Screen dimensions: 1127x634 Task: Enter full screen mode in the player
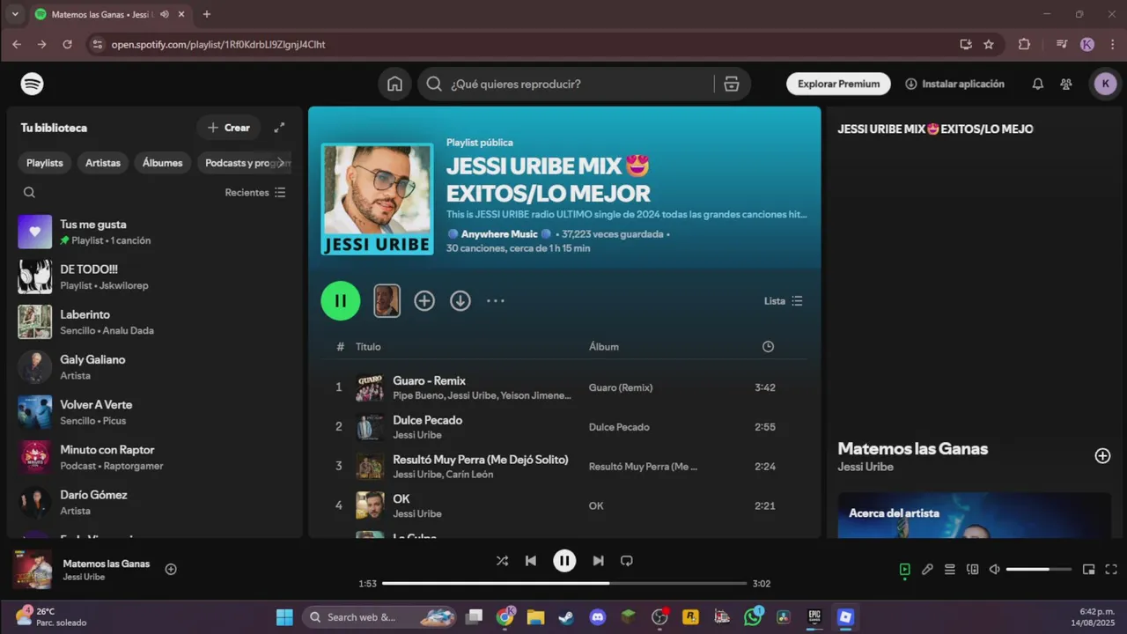pos(1111,570)
